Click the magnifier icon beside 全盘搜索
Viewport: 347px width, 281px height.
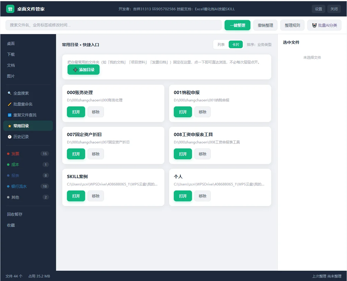(x=9, y=93)
